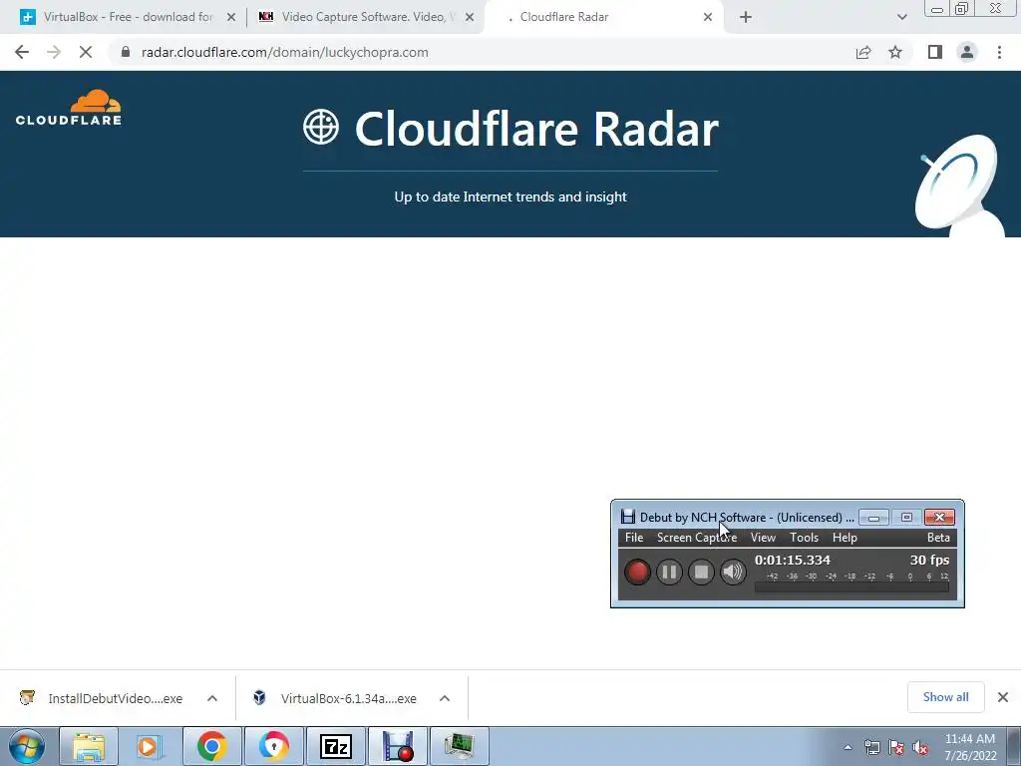Click the Show Desktop strip
Viewport: 1021px width, 766px height.
(x=1014, y=746)
